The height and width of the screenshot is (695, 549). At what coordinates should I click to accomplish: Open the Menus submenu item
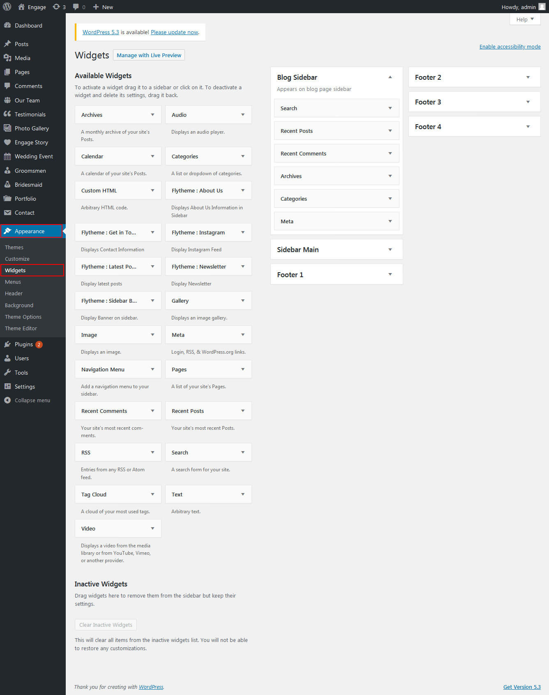(13, 282)
